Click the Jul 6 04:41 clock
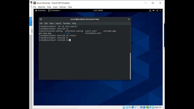Screen dimensions: 194x109 point(98,11)
